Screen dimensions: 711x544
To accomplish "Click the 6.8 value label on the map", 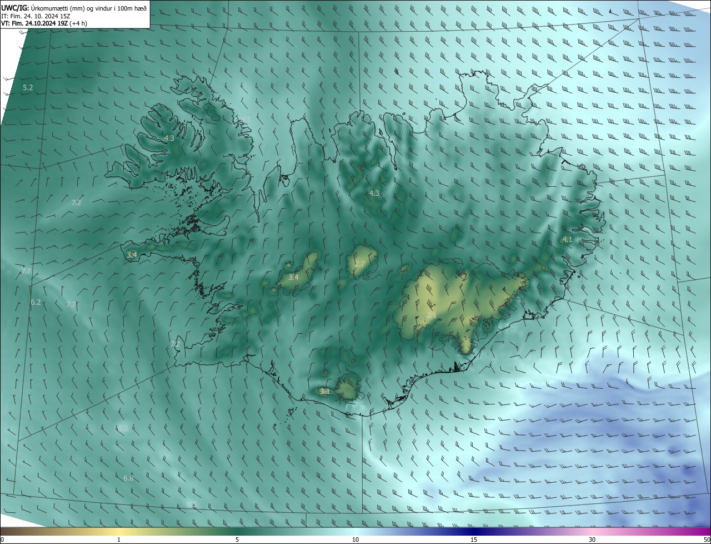I will [x=128, y=478].
